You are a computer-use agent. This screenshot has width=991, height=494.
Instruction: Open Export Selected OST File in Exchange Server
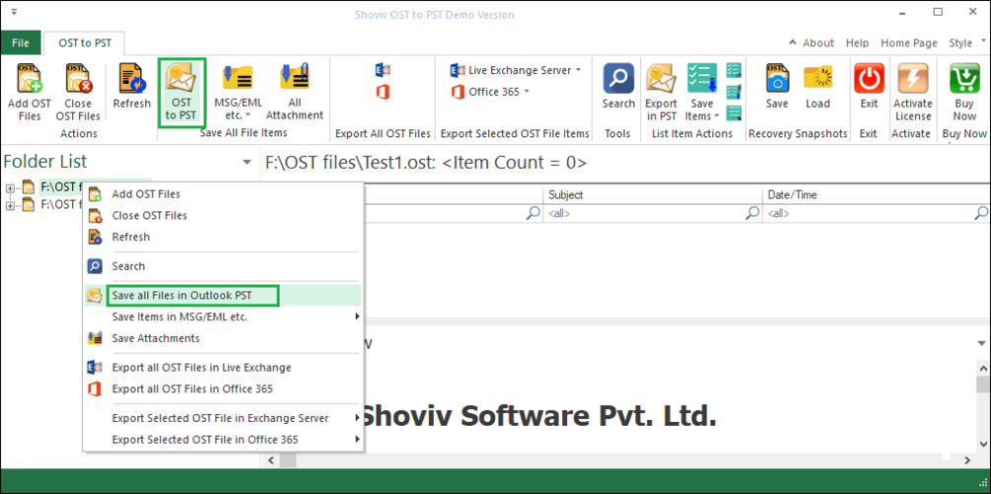[x=223, y=418]
